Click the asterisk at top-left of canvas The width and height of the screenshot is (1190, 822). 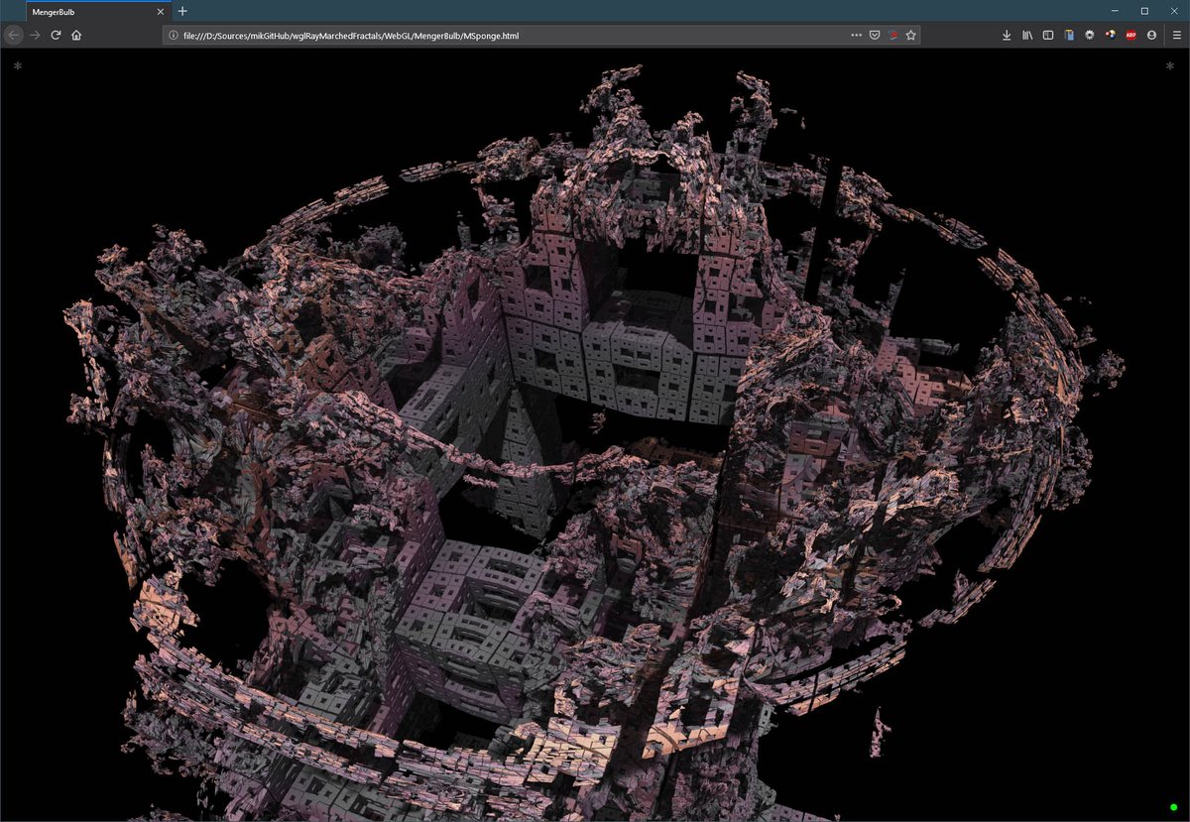[18, 66]
